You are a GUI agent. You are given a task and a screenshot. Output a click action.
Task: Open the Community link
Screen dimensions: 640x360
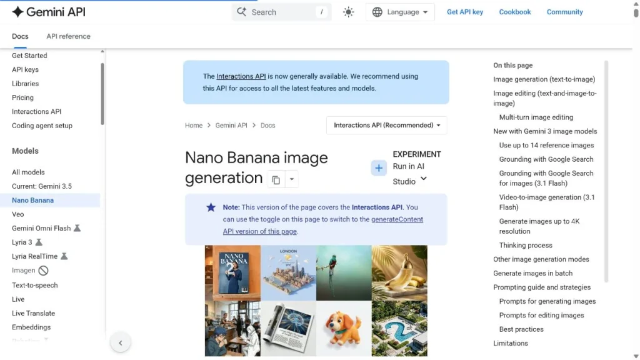click(564, 12)
